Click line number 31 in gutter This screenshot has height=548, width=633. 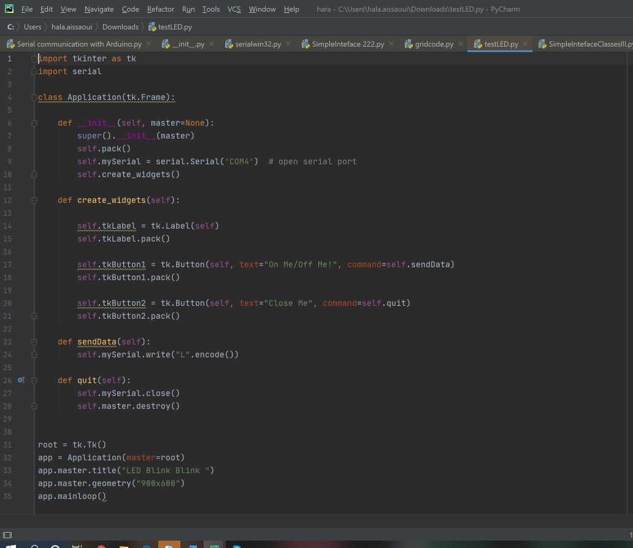pos(8,444)
